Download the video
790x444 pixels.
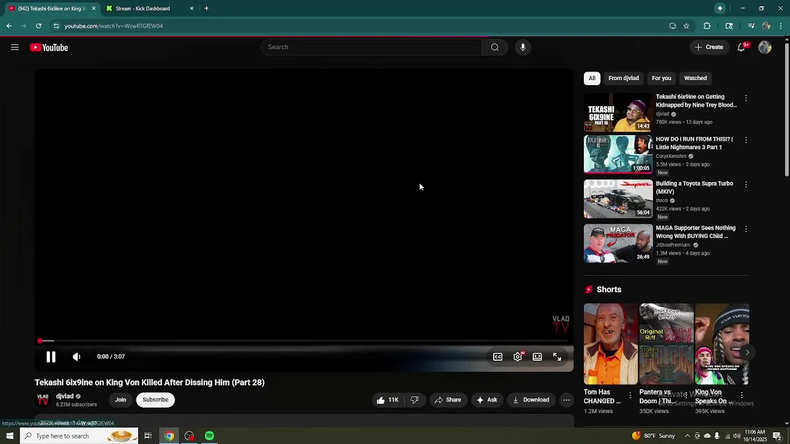(531, 400)
